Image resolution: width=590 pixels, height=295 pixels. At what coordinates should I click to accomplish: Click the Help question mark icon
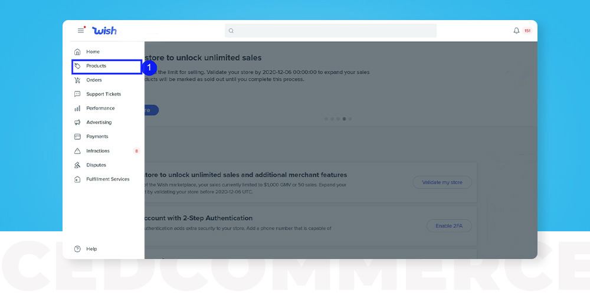(x=77, y=249)
